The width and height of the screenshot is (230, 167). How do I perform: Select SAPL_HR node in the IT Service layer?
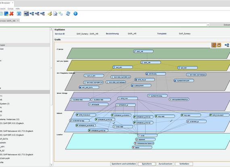143,51
